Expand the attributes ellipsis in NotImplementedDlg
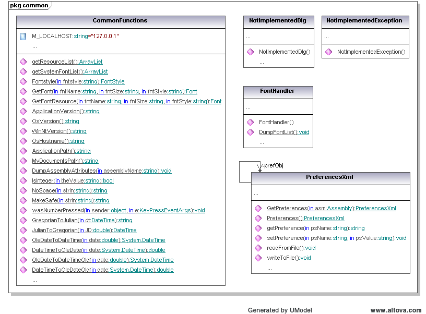Viewport: 426px width, 314px height. pyautogui.click(x=248, y=37)
